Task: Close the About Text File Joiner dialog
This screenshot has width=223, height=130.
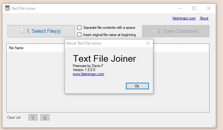Action: click(x=148, y=43)
